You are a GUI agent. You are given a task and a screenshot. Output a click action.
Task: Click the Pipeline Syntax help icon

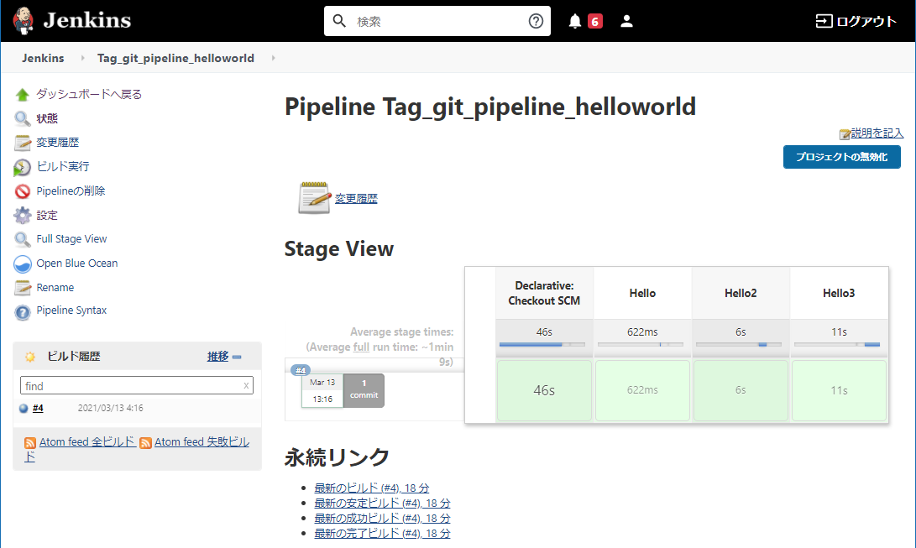[x=22, y=312]
